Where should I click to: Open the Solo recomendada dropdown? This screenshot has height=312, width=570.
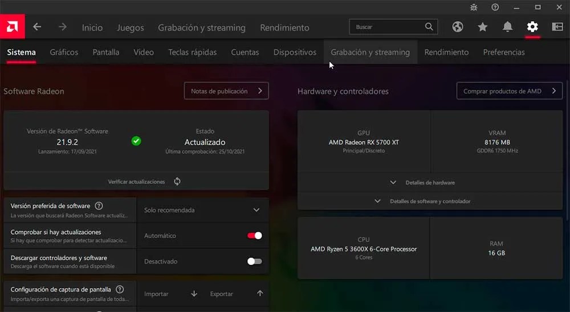(203, 210)
